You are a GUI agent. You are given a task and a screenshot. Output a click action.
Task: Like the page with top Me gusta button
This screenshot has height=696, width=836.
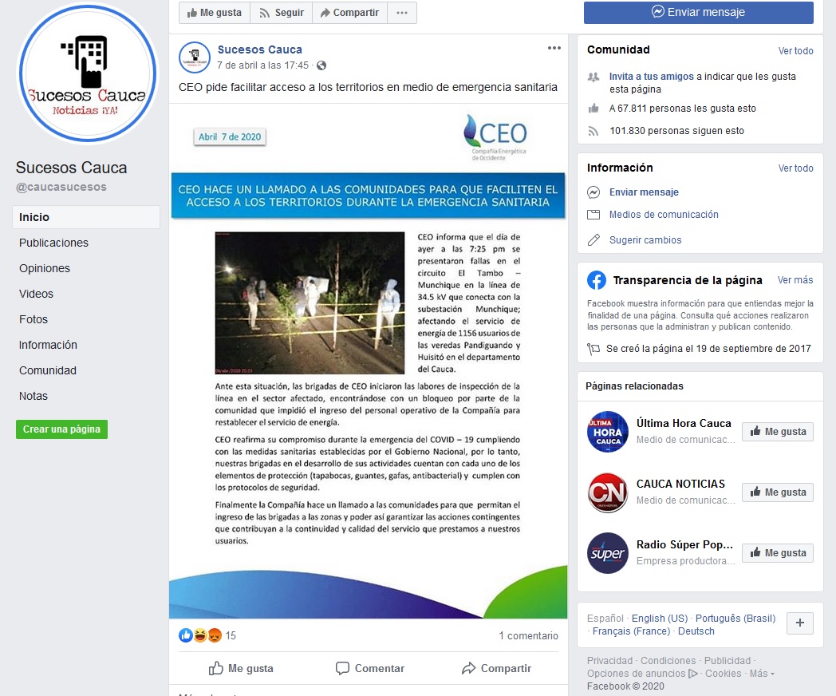(x=215, y=13)
